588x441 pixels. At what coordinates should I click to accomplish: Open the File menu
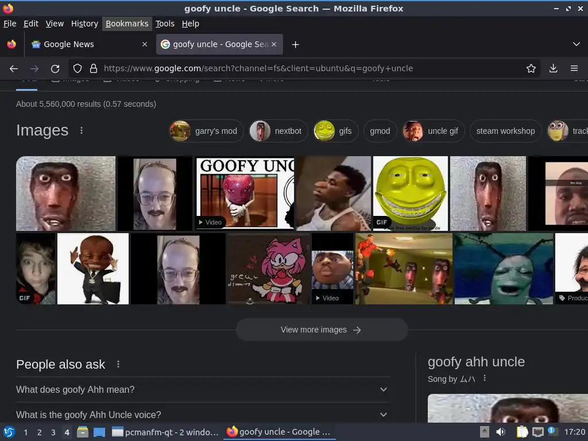(x=10, y=24)
